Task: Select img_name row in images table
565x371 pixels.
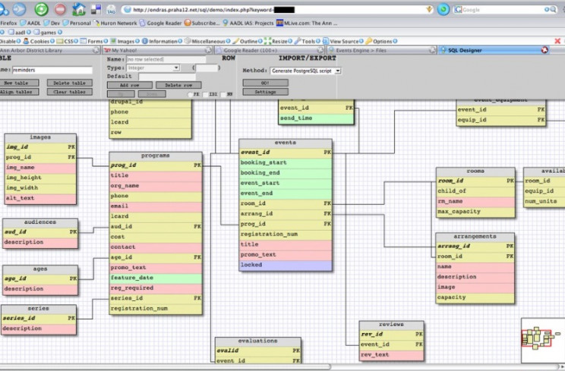Action: (40, 168)
